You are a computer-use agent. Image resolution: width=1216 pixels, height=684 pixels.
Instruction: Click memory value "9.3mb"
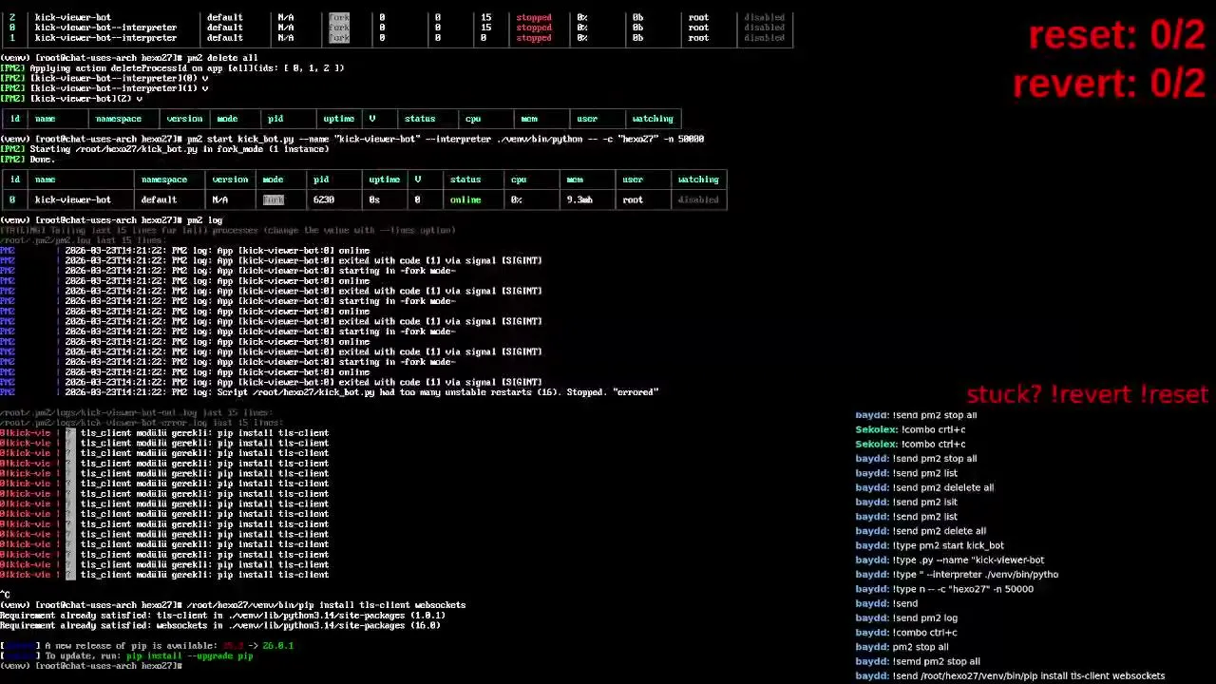[579, 199]
